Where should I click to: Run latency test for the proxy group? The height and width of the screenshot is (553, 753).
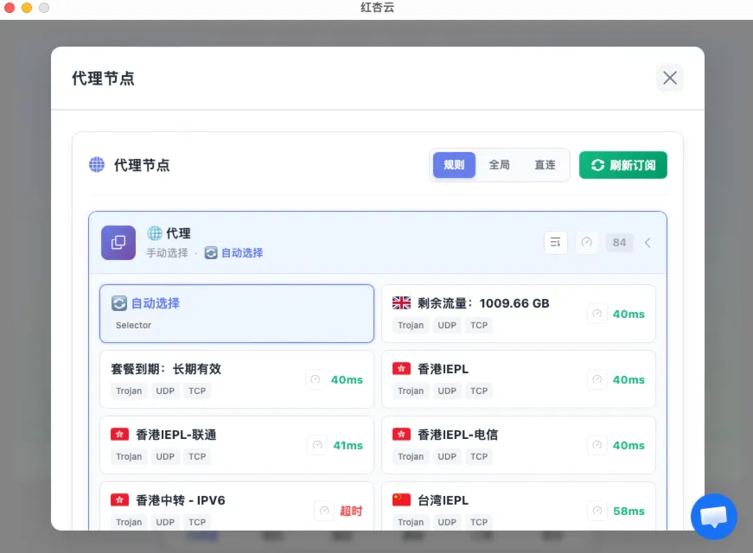pyautogui.click(x=587, y=243)
